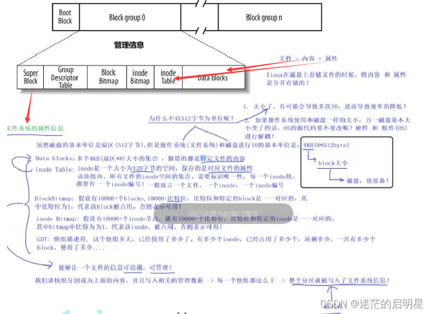
Task: Select the inode Table cell
Action: click(168, 77)
